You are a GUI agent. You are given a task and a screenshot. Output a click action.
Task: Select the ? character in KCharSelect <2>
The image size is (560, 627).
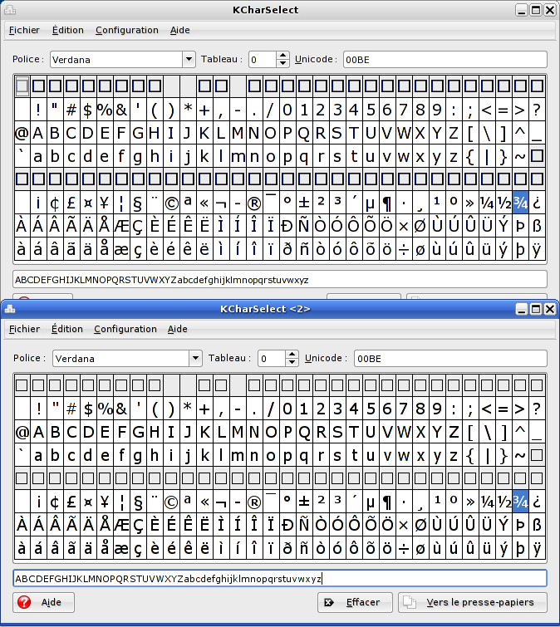[x=538, y=409]
